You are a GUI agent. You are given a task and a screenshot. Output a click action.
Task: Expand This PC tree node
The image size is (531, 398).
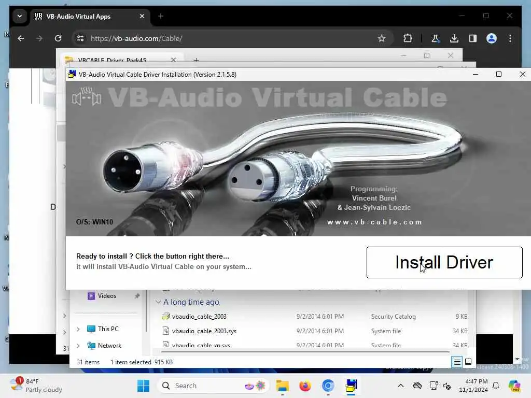click(78, 329)
